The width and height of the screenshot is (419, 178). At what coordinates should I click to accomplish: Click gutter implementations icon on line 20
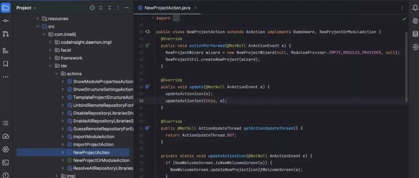(148, 32)
